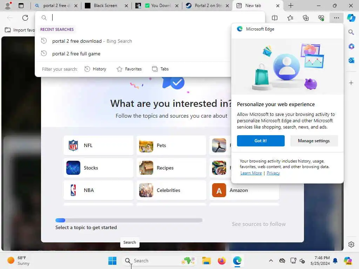Image resolution: width=359 pixels, height=269 pixels.
Task: Open Copilot Preview icon in system tray
Action: coord(348,261)
